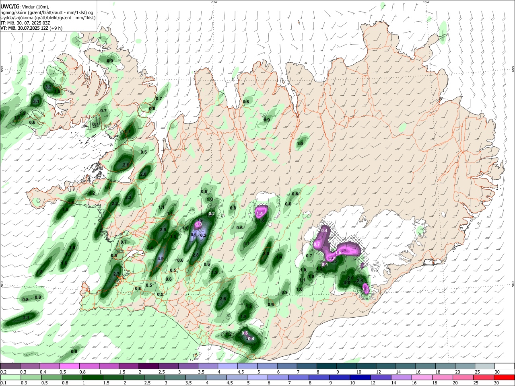Click the 6.6 precipitation value on the map

click(x=193, y=234)
